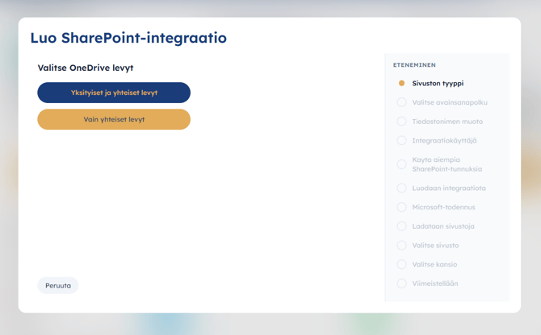Click the circle beside Ladataan sivustoja
Viewport: 541px width, 335px height.
[401, 226]
